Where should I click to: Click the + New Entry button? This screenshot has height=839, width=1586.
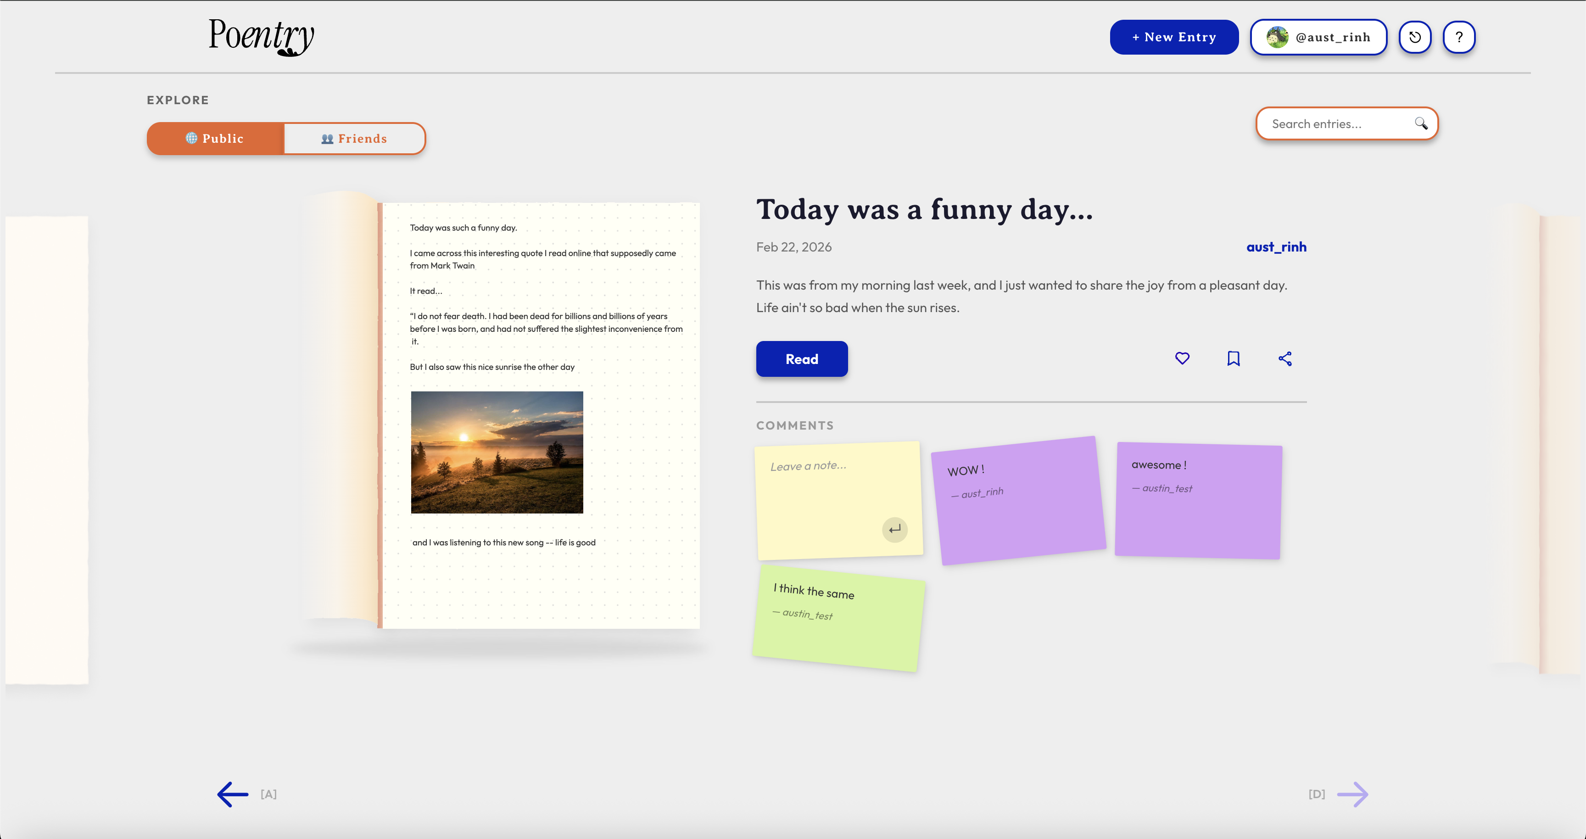[x=1173, y=38]
